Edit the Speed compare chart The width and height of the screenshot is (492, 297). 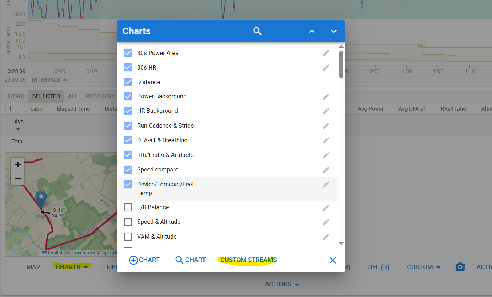tap(326, 170)
